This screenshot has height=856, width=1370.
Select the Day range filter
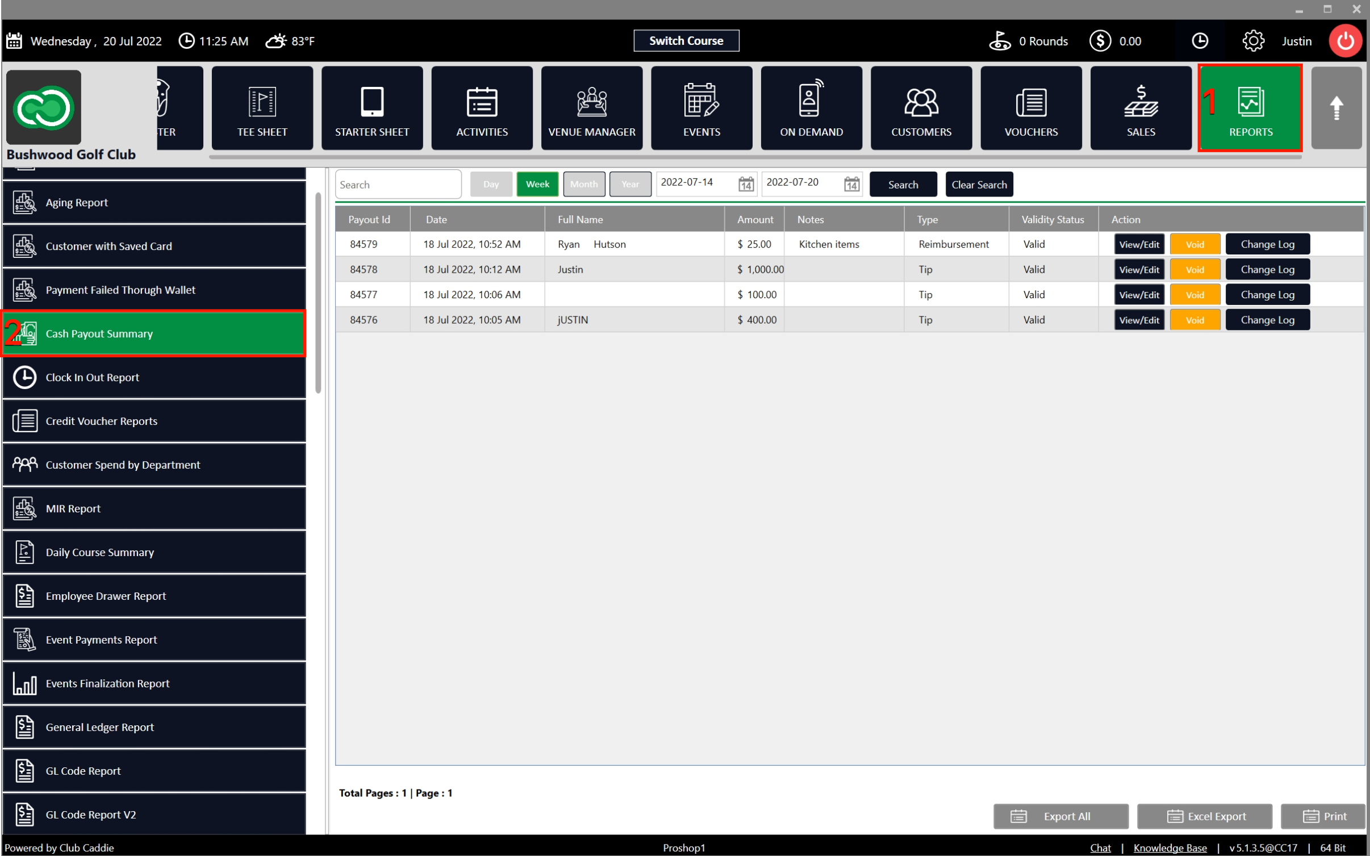[491, 184]
